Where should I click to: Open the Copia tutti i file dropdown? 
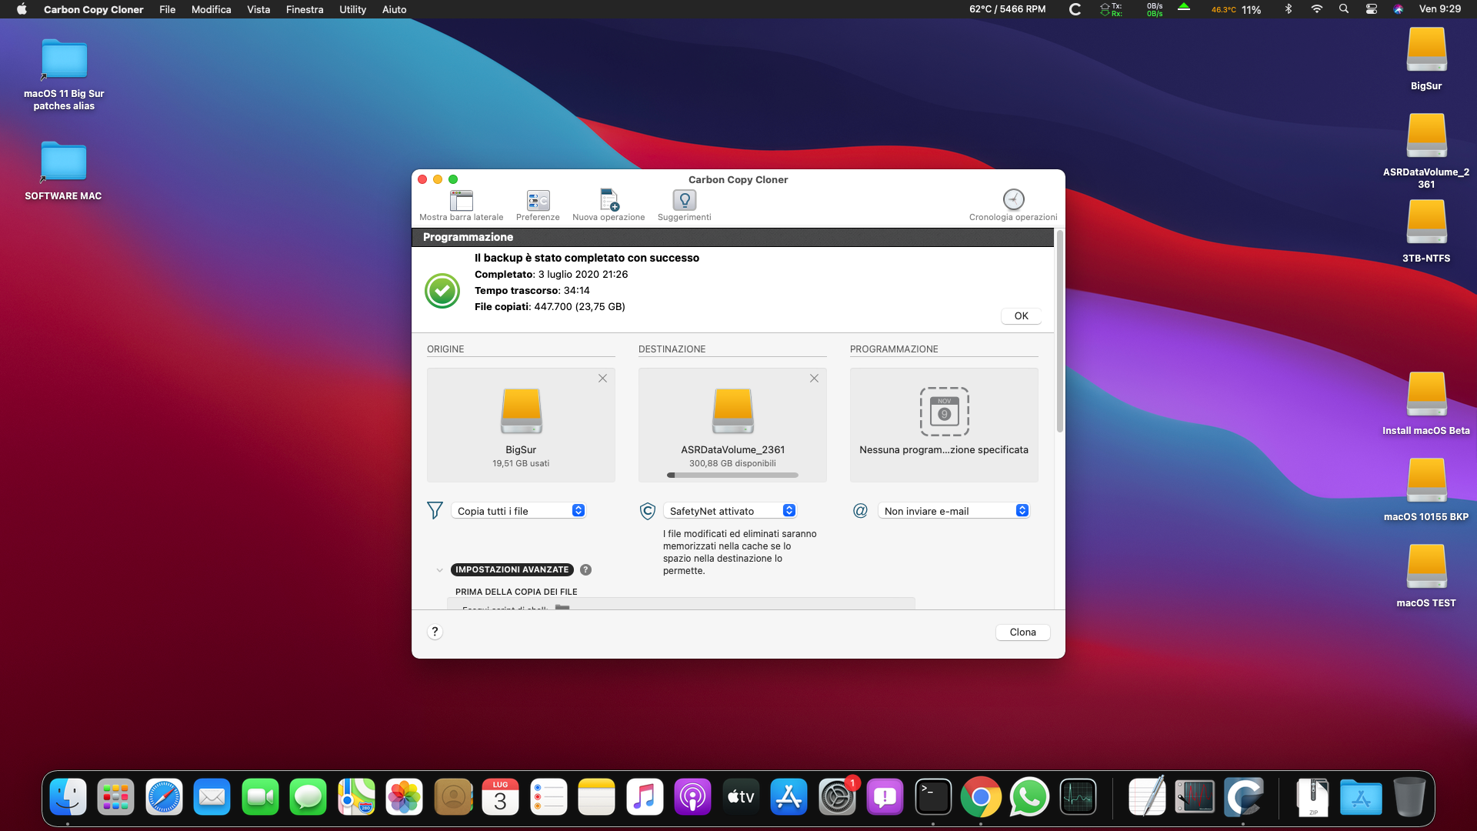[520, 511]
